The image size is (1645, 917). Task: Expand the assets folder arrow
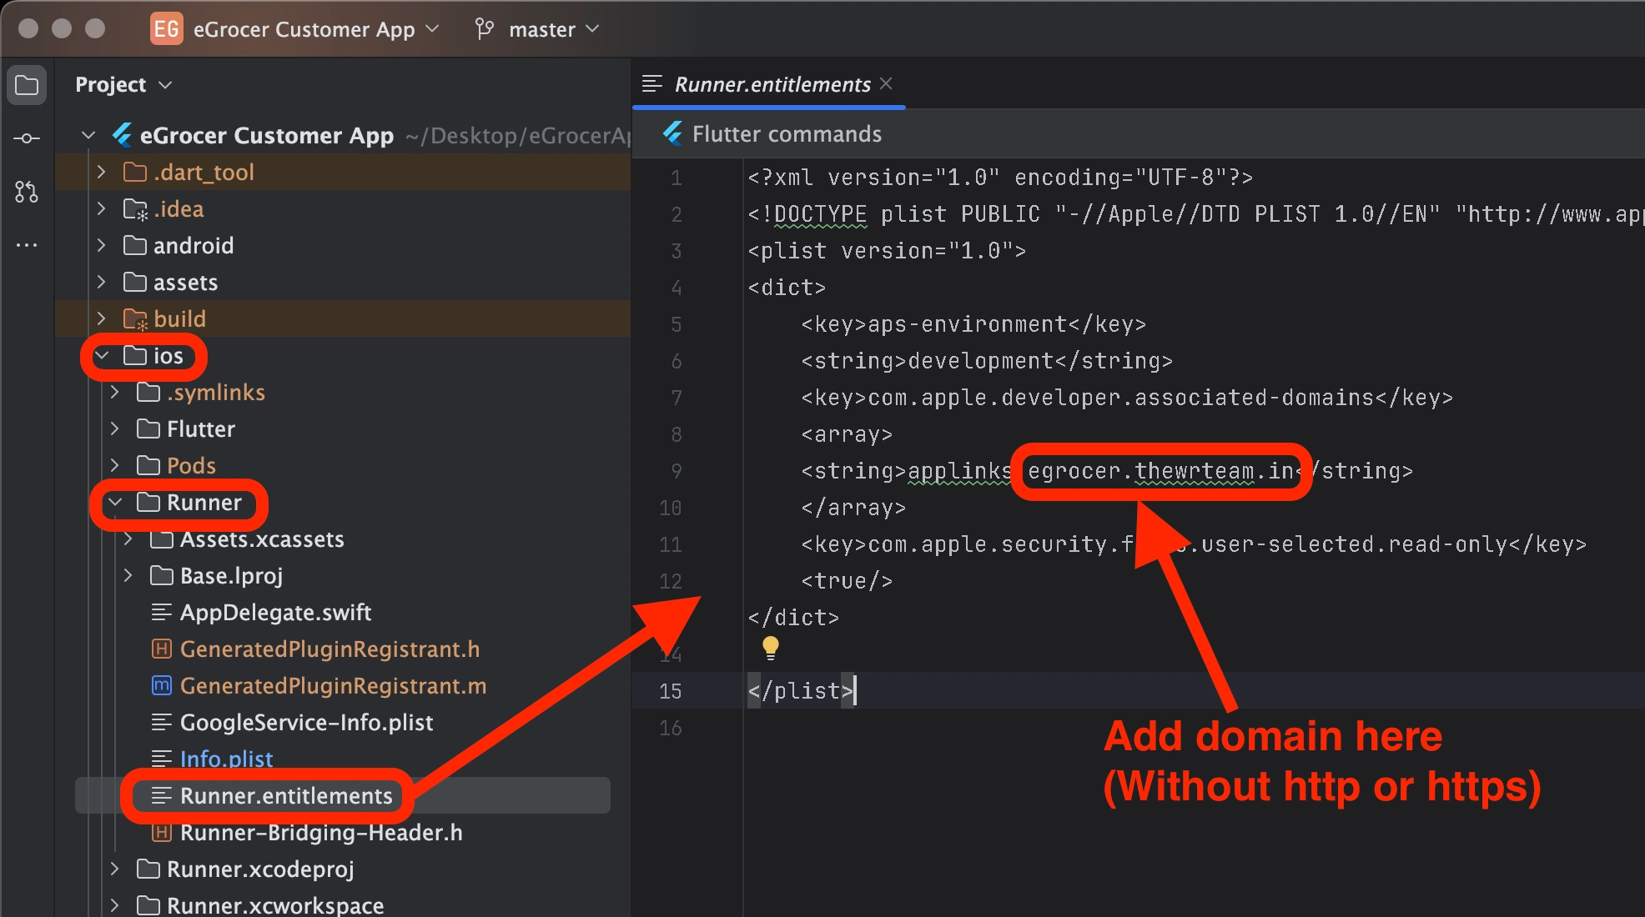[102, 282]
